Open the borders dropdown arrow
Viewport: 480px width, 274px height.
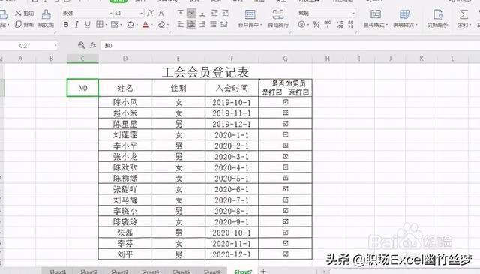coord(106,25)
